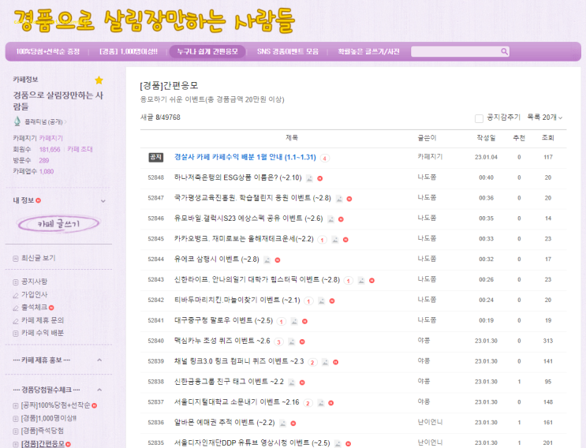Click the 카페 초대 link

80,149
